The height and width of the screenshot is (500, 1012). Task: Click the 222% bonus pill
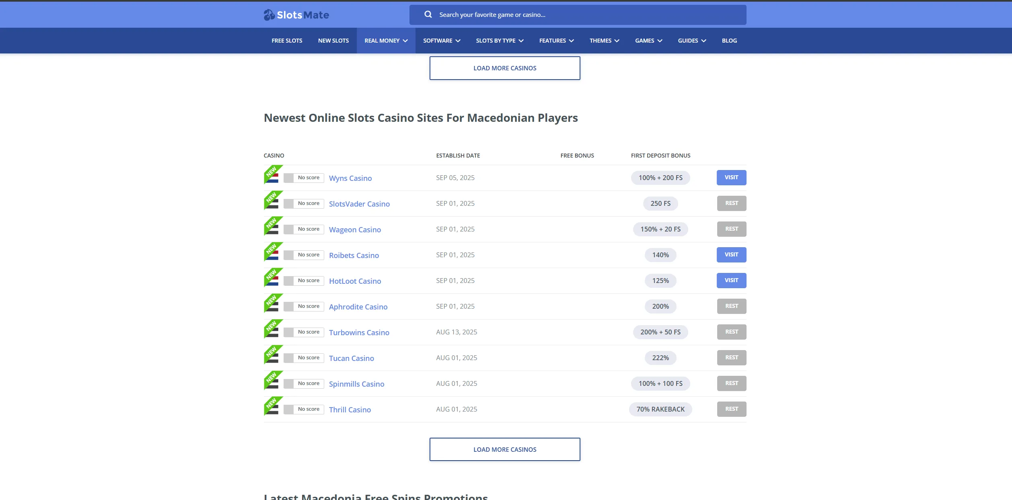(x=660, y=358)
